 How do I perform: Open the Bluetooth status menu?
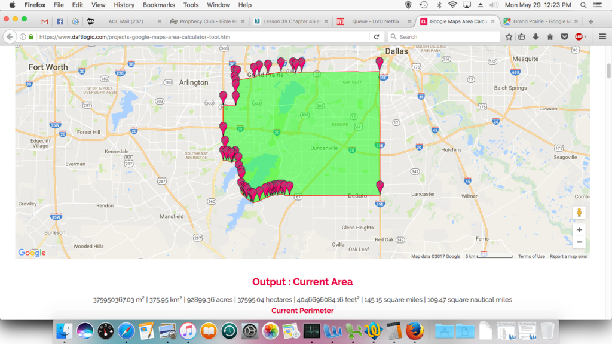point(439,5)
